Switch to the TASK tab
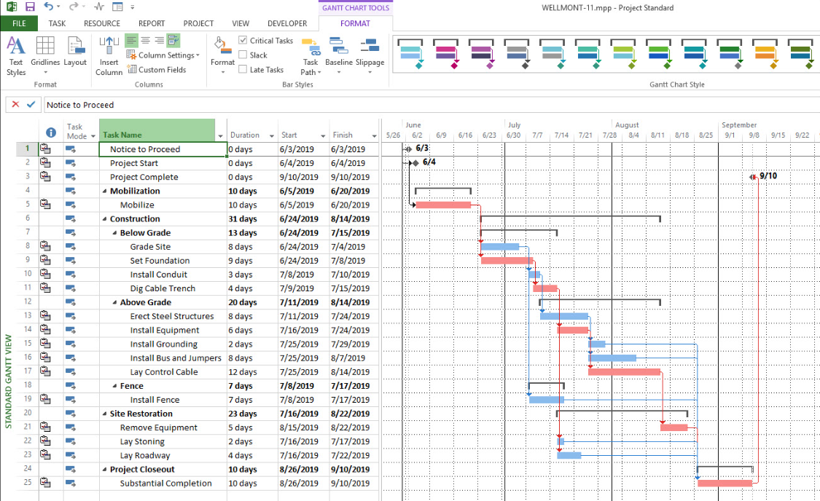Image resolution: width=820 pixels, height=501 pixels. coord(57,23)
